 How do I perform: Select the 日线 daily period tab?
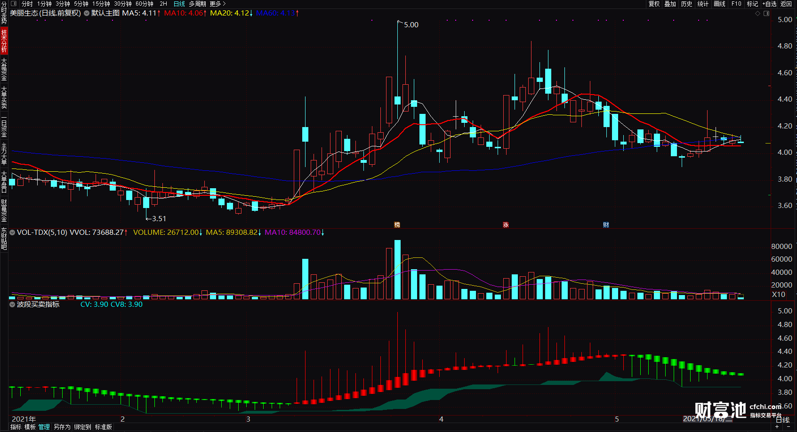pos(179,4)
